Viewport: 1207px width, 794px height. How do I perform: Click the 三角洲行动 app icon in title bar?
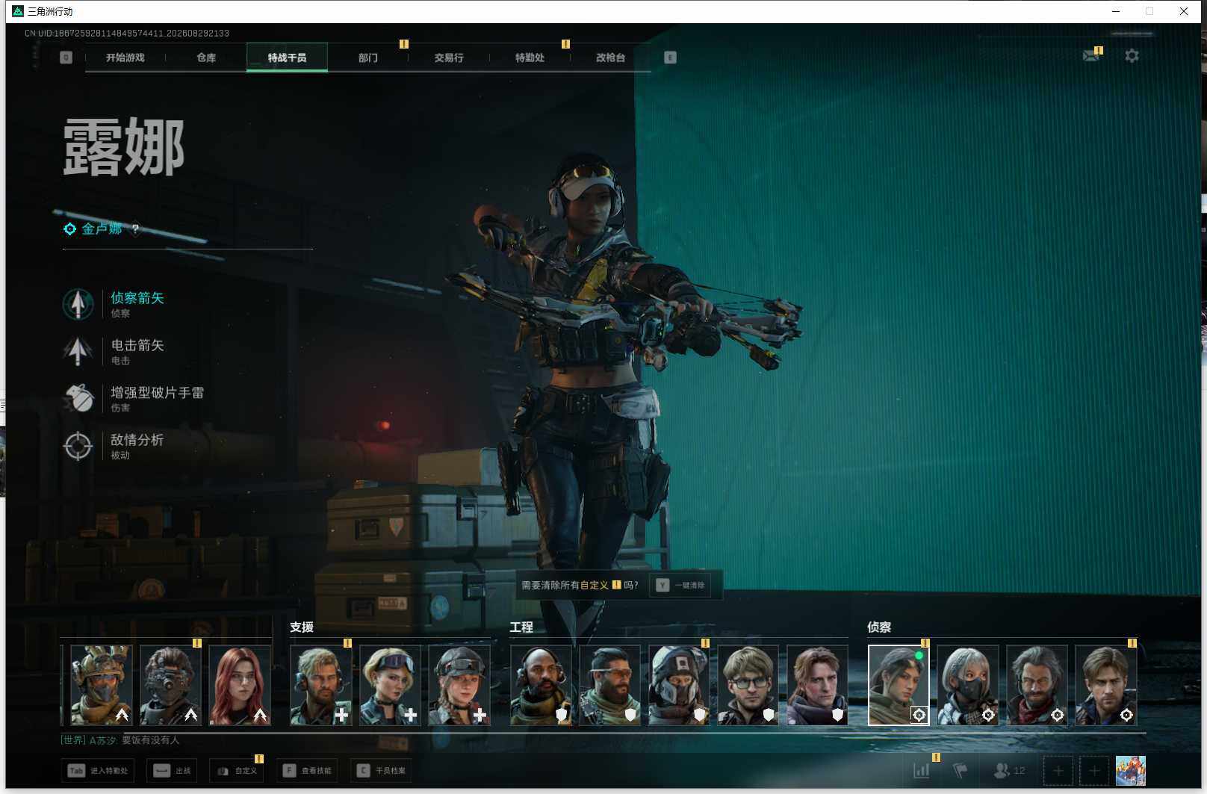pos(18,11)
